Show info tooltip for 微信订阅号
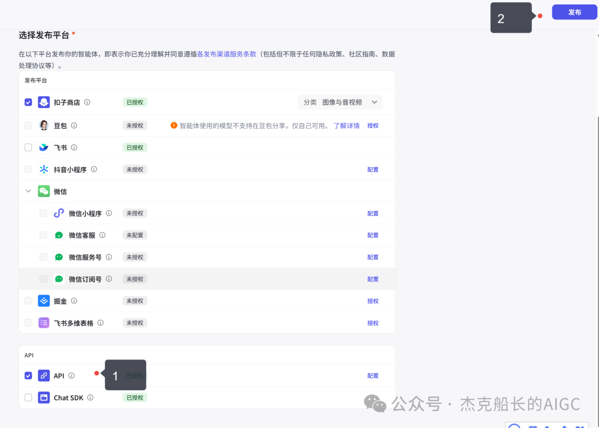599x428 pixels. pos(109,279)
